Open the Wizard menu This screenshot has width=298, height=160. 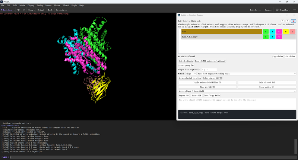point(66,5)
